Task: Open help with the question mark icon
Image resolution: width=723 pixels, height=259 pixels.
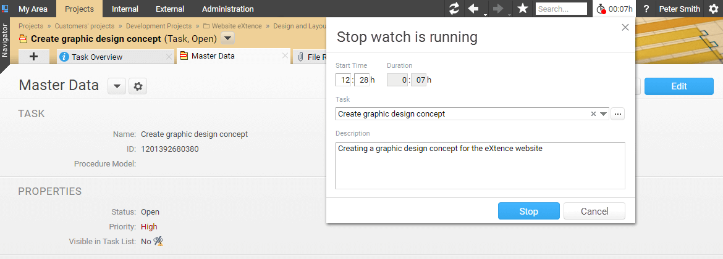Action: click(646, 9)
